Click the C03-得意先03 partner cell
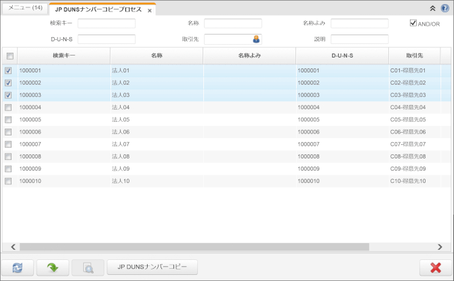The width and height of the screenshot is (454, 281). (x=414, y=95)
